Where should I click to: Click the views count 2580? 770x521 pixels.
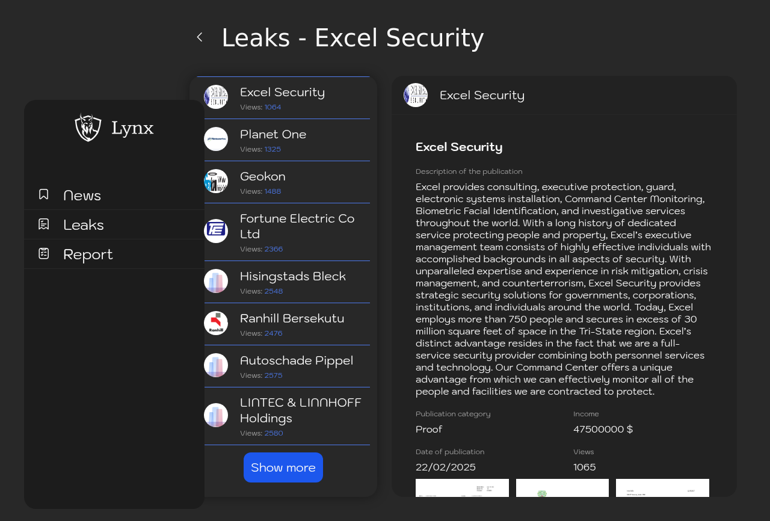(x=274, y=433)
